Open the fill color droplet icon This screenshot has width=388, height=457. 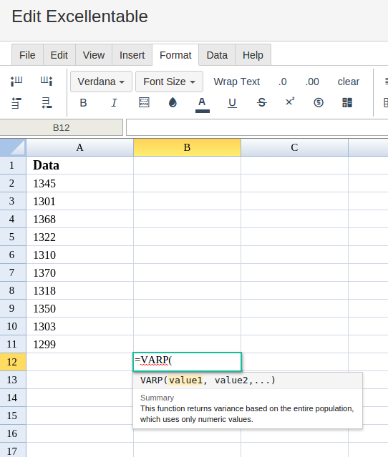click(x=173, y=102)
